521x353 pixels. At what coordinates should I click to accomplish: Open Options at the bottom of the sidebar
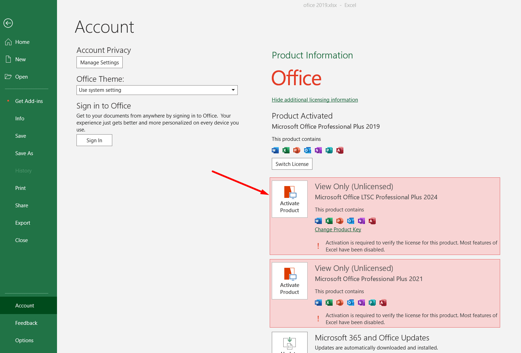pos(24,340)
